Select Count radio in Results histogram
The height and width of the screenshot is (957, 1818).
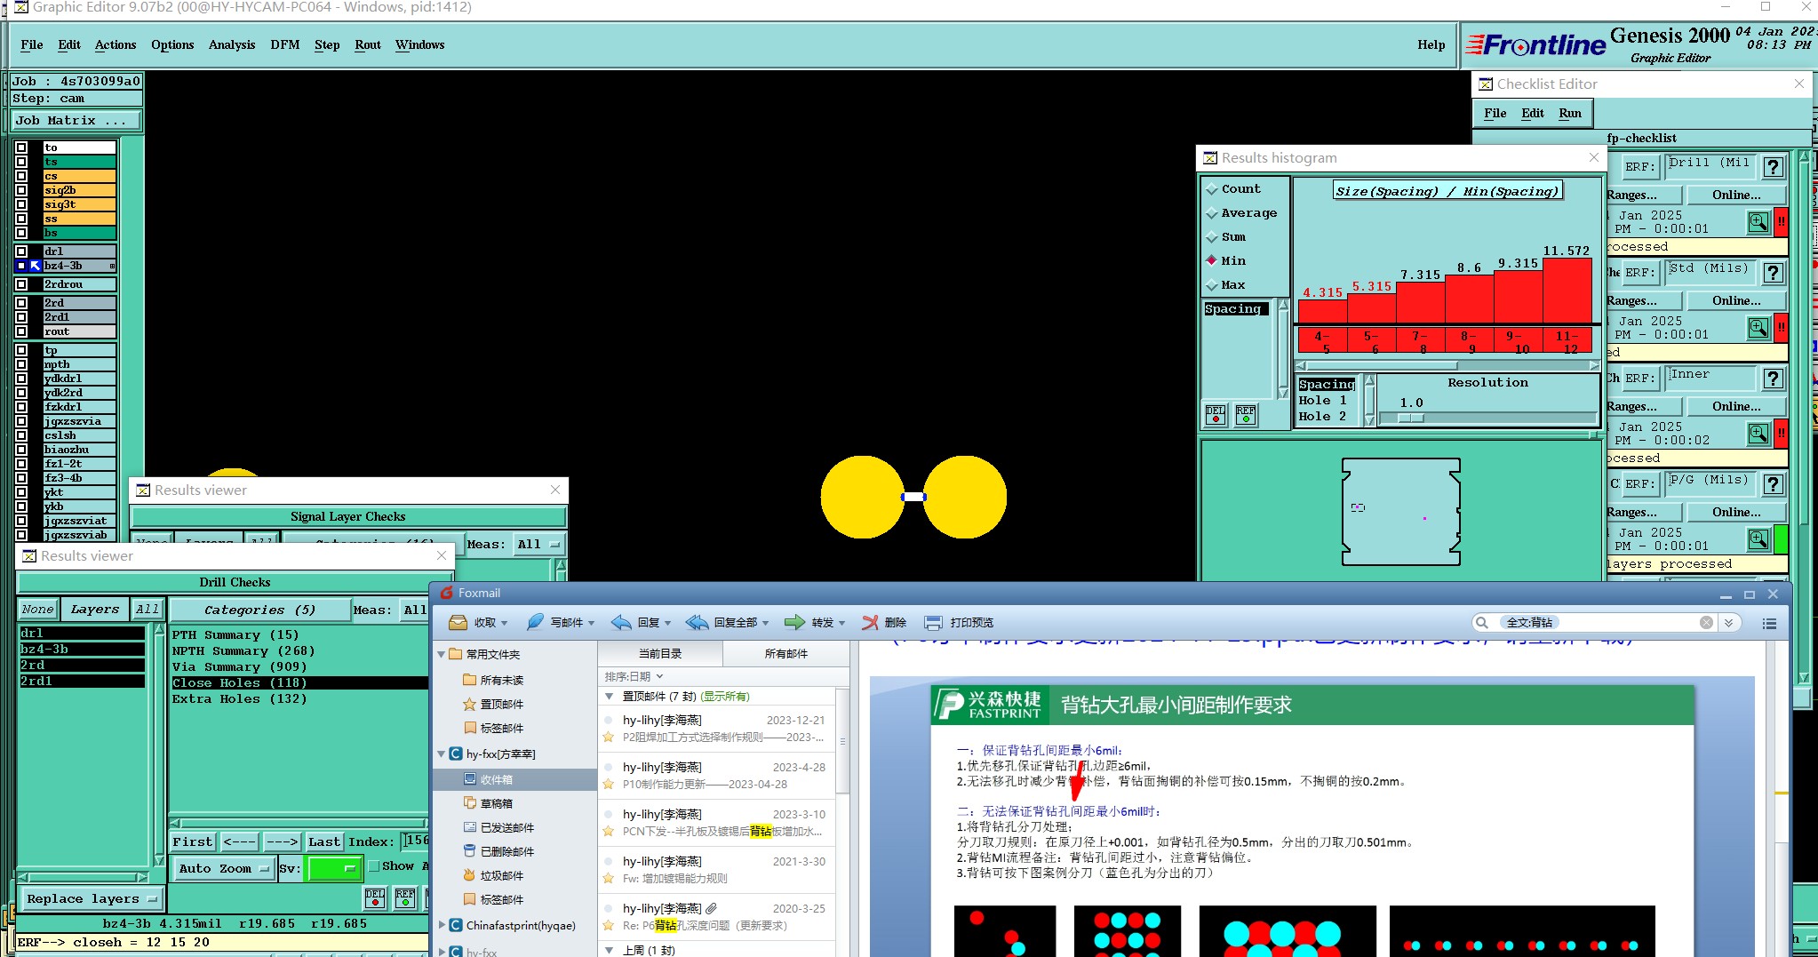[1212, 189]
